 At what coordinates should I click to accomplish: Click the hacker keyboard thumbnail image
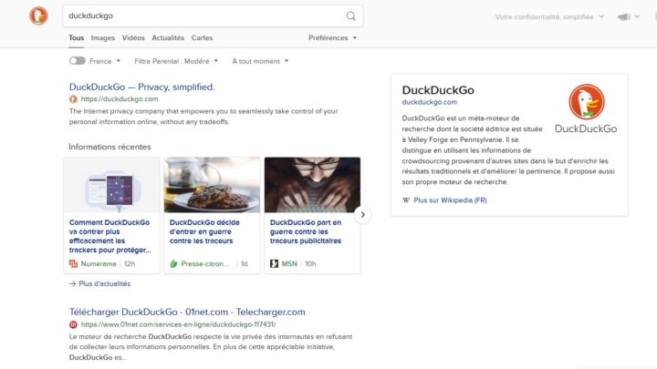pyautogui.click(x=312, y=185)
